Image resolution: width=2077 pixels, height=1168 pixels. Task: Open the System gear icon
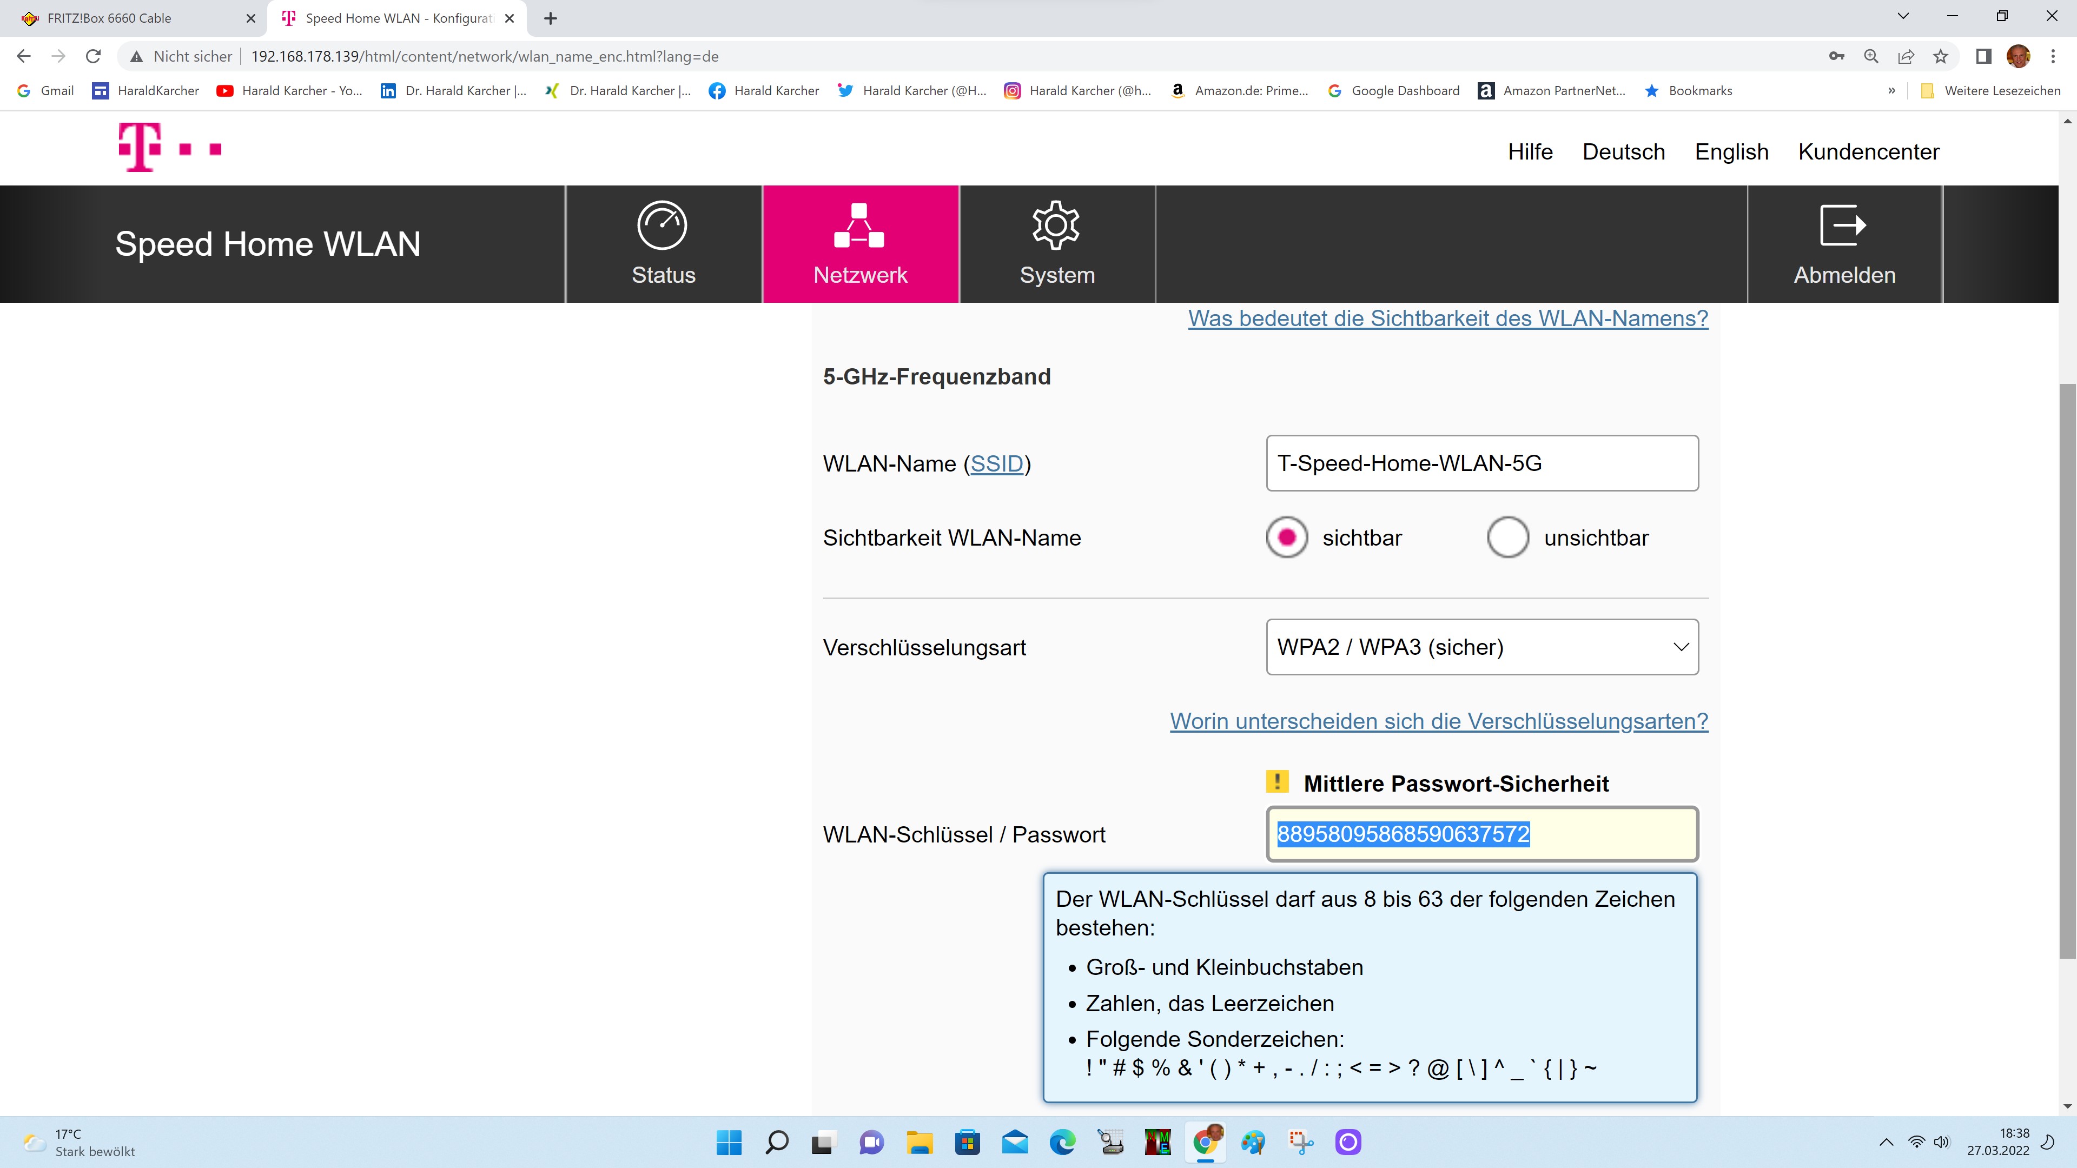click(1055, 225)
